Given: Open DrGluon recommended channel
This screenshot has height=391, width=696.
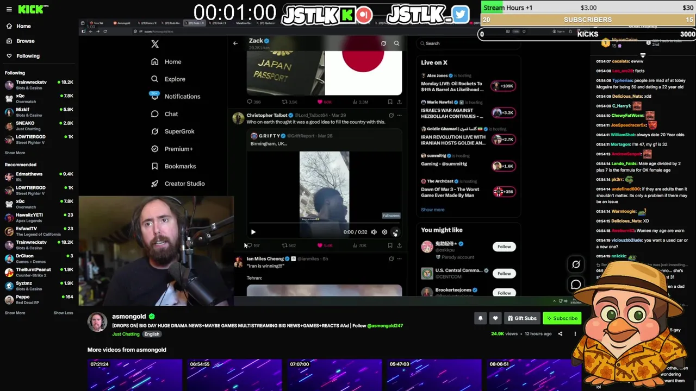Looking at the screenshot, I should 38,258.
